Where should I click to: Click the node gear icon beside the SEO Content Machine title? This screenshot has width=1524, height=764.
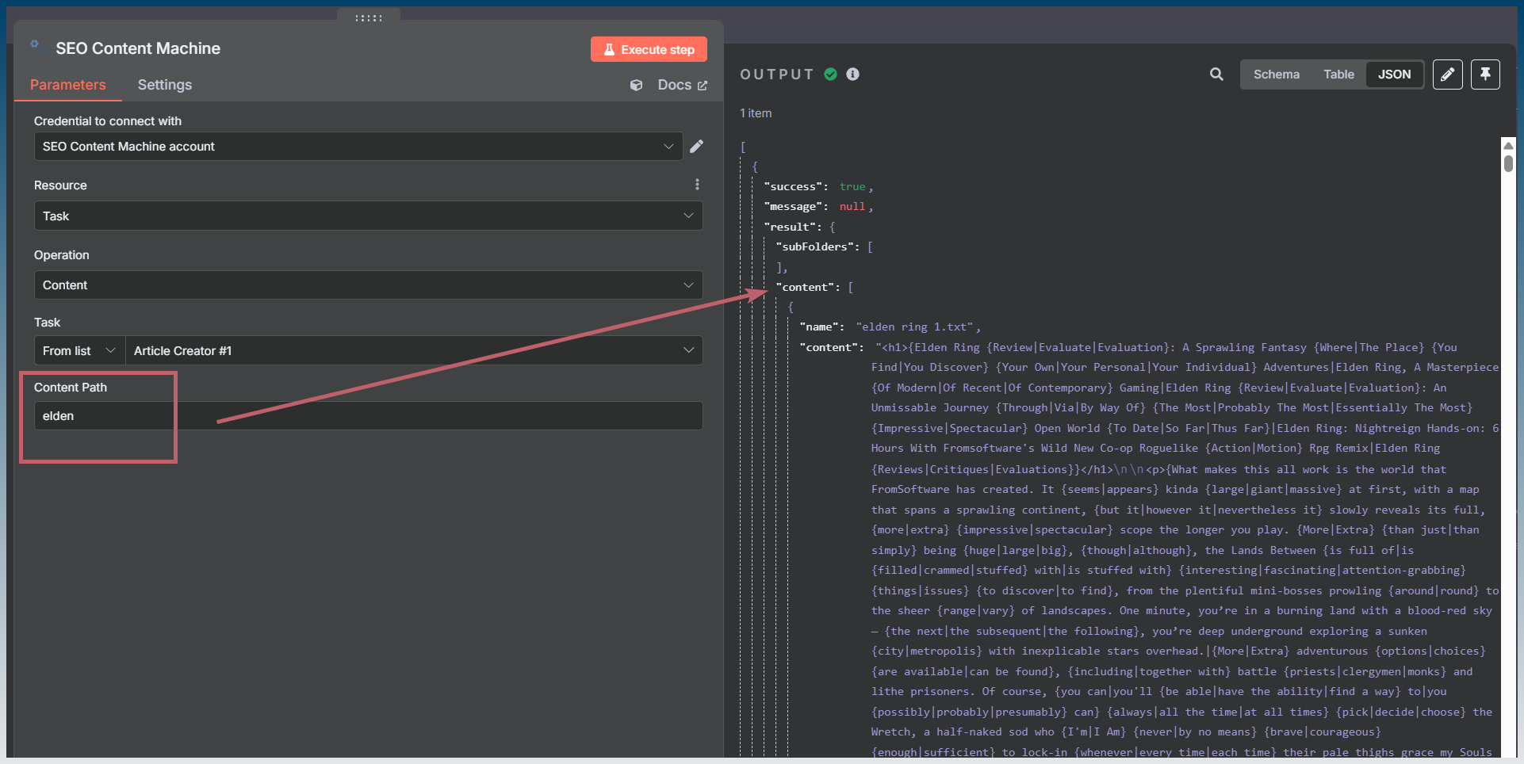coord(34,44)
